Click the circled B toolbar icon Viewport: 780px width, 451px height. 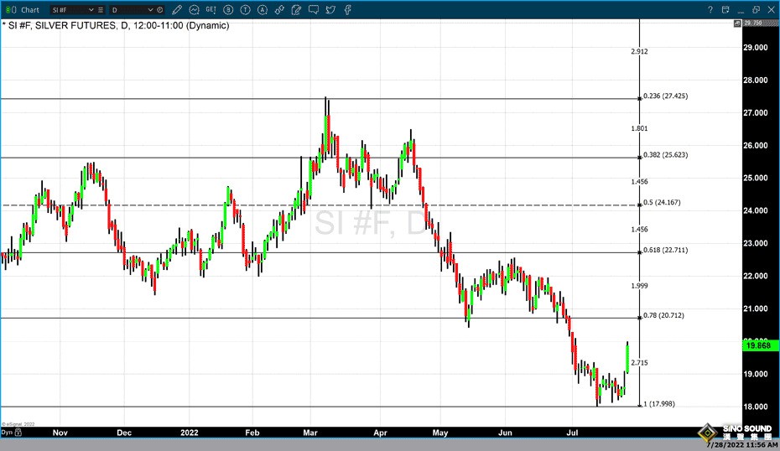coord(228,10)
